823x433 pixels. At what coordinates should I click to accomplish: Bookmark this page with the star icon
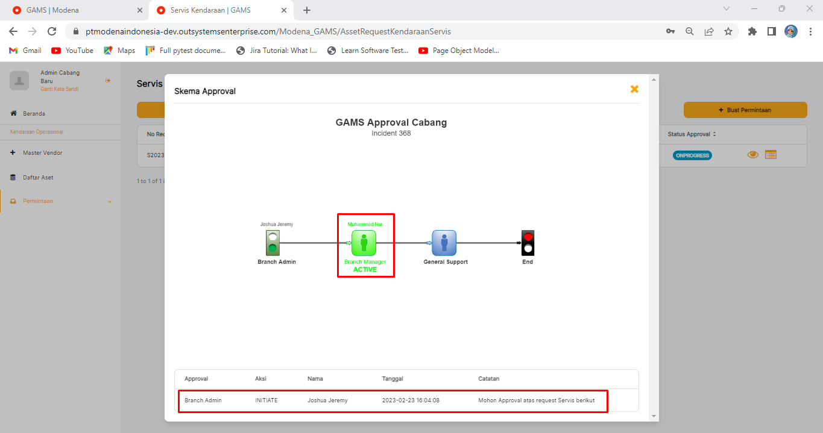(x=728, y=31)
